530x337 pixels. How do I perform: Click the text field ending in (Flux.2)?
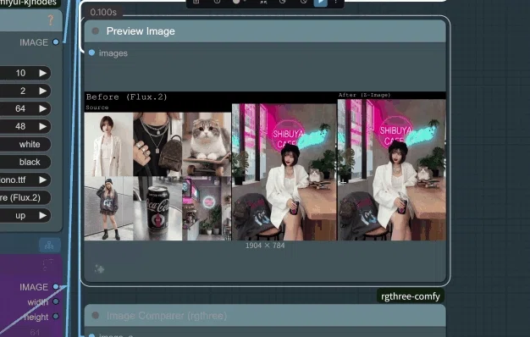(25, 198)
